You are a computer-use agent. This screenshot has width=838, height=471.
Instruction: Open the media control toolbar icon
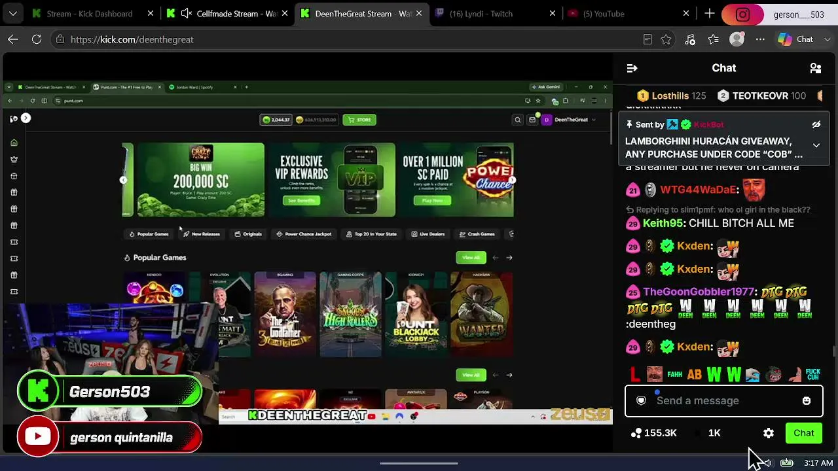(690, 39)
